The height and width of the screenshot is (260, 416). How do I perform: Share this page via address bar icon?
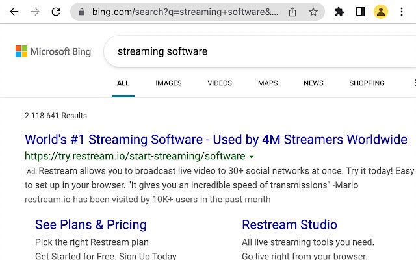[292, 12]
